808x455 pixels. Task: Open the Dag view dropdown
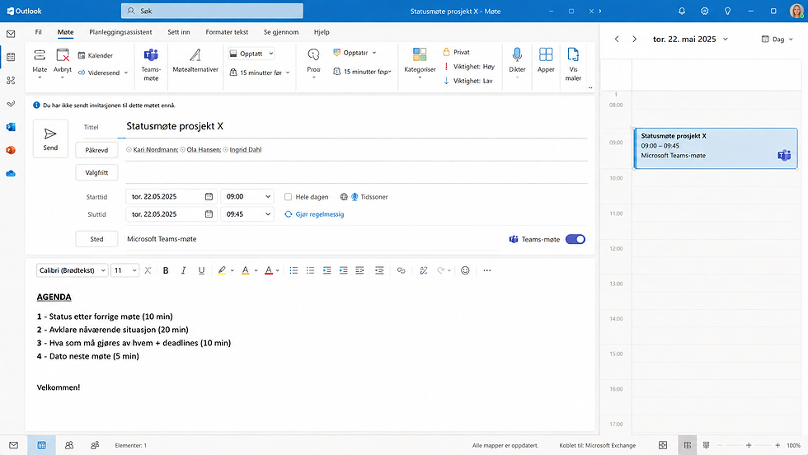click(x=777, y=40)
